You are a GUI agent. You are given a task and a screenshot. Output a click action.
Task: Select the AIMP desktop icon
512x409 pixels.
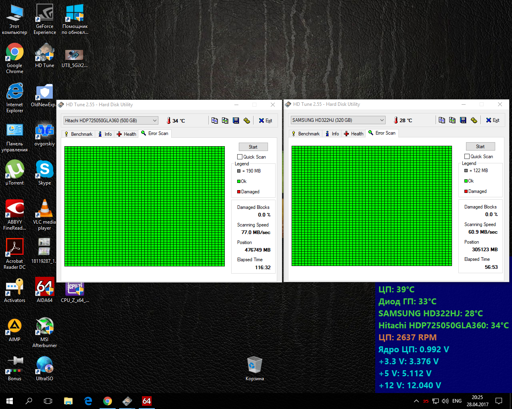click(x=15, y=330)
